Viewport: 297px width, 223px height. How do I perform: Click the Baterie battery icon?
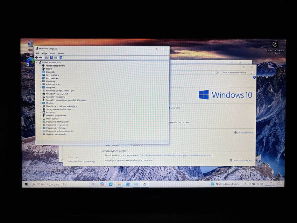coord(43,68)
